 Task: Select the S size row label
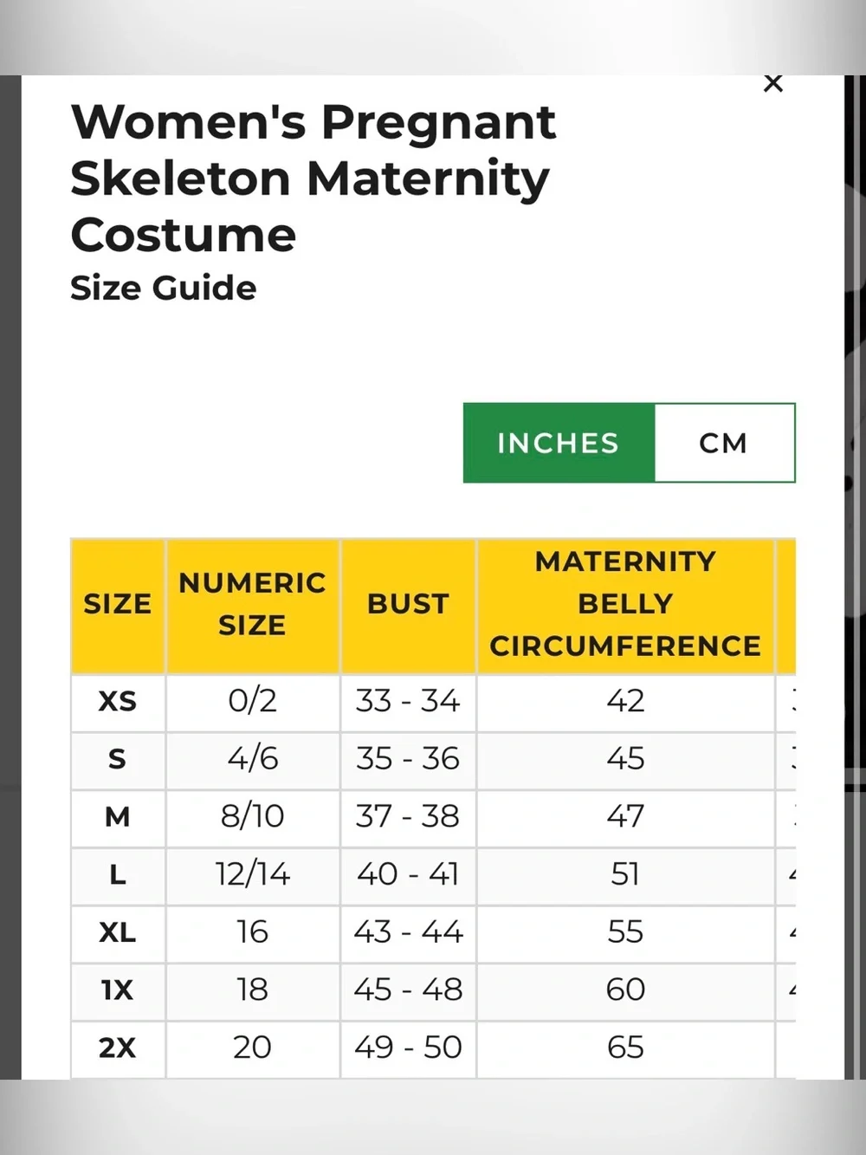click(118, 760)
